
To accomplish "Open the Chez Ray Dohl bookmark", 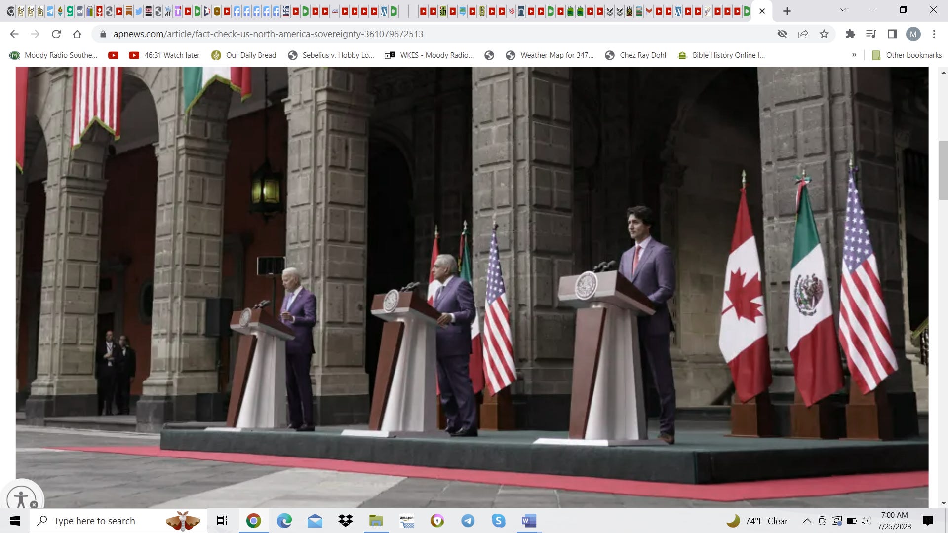I will click(636, 55).
